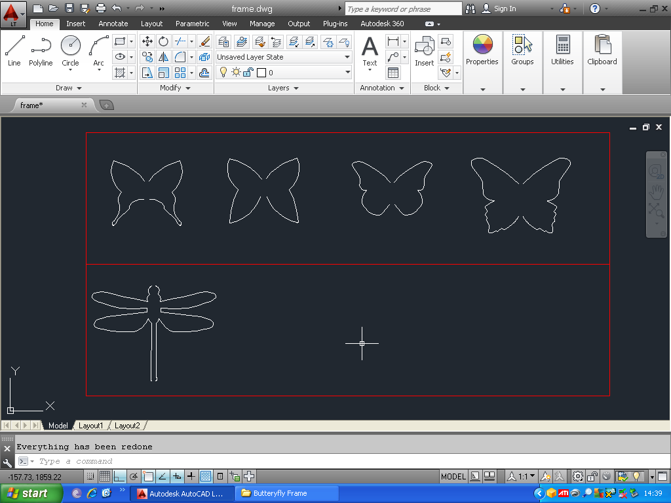Switch to the Output ribbon tab
The height and width of the screenshot is (503, 671).
299,24
